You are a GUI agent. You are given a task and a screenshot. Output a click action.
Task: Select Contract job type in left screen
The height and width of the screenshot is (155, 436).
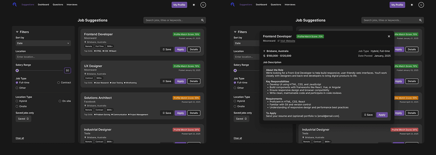coord(58,82)
